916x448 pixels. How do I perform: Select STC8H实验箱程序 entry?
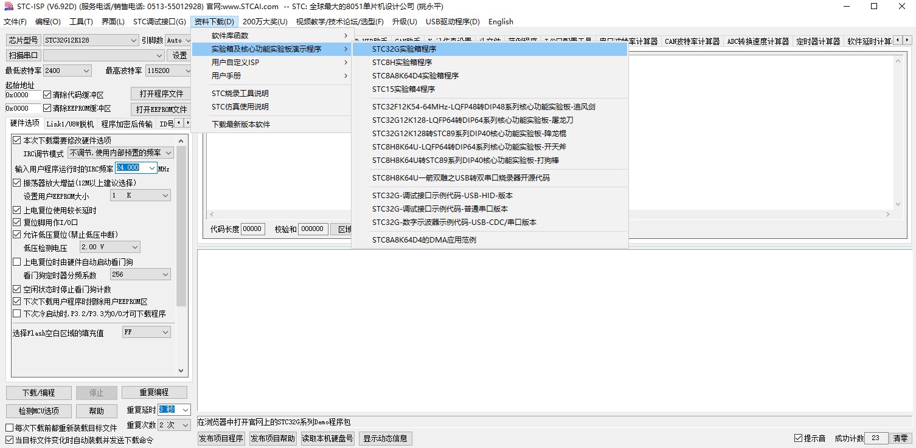[x=490, y=63]
